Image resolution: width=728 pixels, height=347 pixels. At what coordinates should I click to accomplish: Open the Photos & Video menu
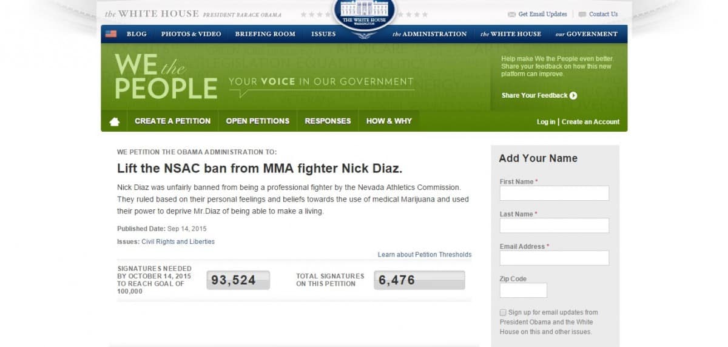191,34
